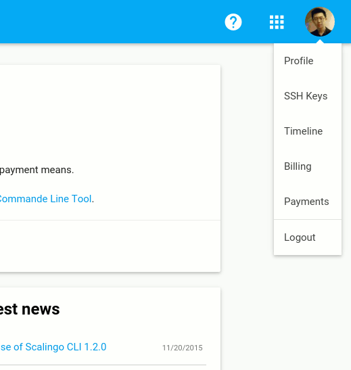This screenshot has height=370, width=351.
Task: Choose Billing in the user menu
Action: 308,166
